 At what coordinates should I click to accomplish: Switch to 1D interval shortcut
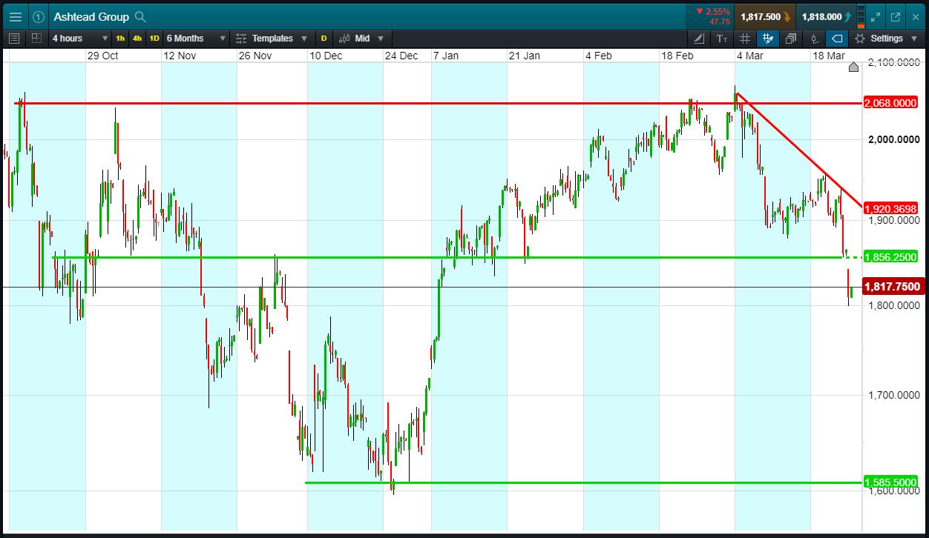154,39
